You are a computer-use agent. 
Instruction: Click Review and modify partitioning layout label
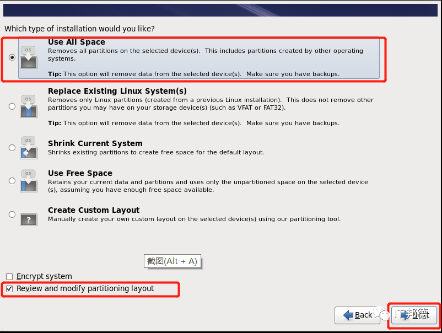tap(85, 288)
